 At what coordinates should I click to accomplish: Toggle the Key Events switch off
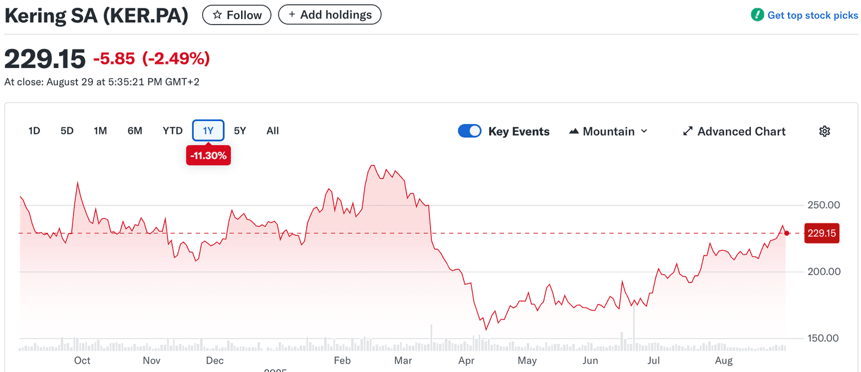(469, 131)
